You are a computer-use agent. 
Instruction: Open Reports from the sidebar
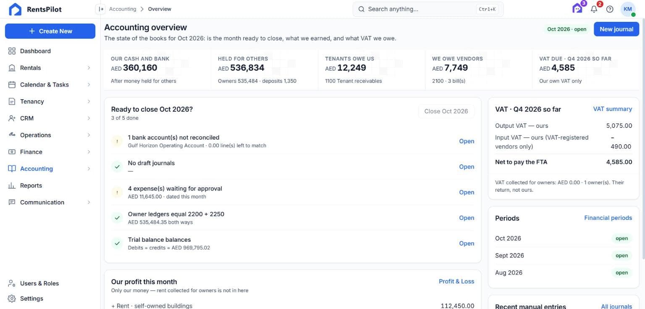coord(50,185)
